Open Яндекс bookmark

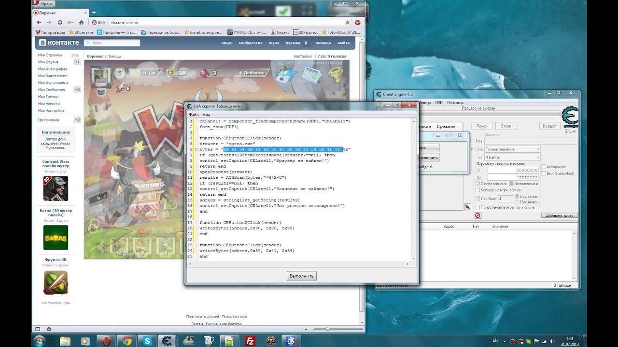pyautogui.click(x=280, y=32)
